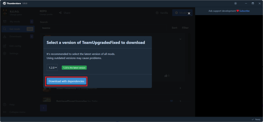Open Settings in sidebar
The height and width of the screenshot is (122, 263).
click(18, 53)
